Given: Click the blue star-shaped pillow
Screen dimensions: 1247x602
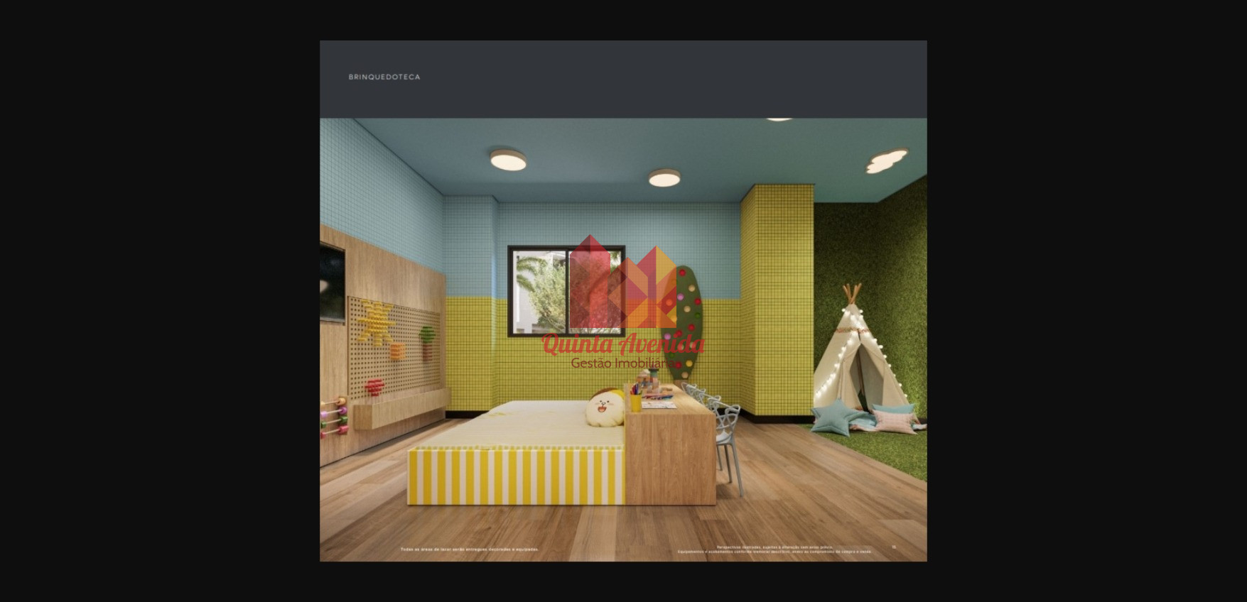Looking at the screenshot, I should click(833, 417).
